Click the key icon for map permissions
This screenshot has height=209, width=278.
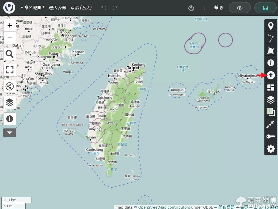pyautogui.click(x=271, y=136)
